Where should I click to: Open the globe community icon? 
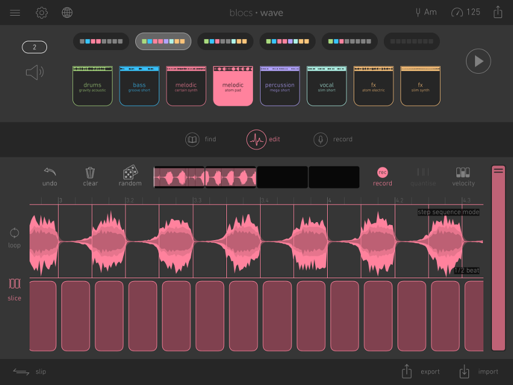67,13
